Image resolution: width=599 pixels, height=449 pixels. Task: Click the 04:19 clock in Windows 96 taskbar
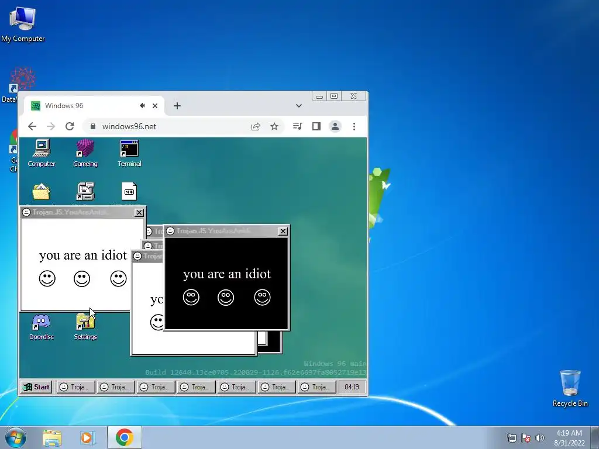point(352,387)
